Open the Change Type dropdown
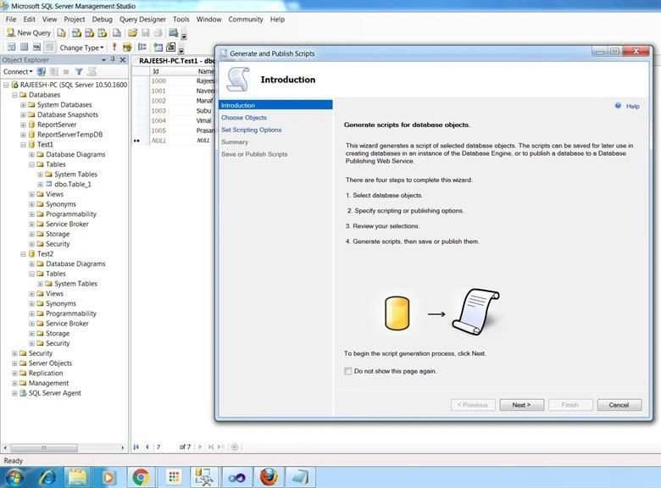The image size is (661, 488). [81, 47]
